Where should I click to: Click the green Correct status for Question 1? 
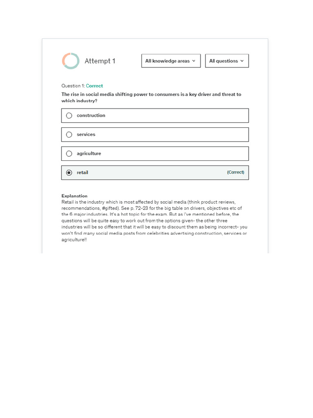94,86
